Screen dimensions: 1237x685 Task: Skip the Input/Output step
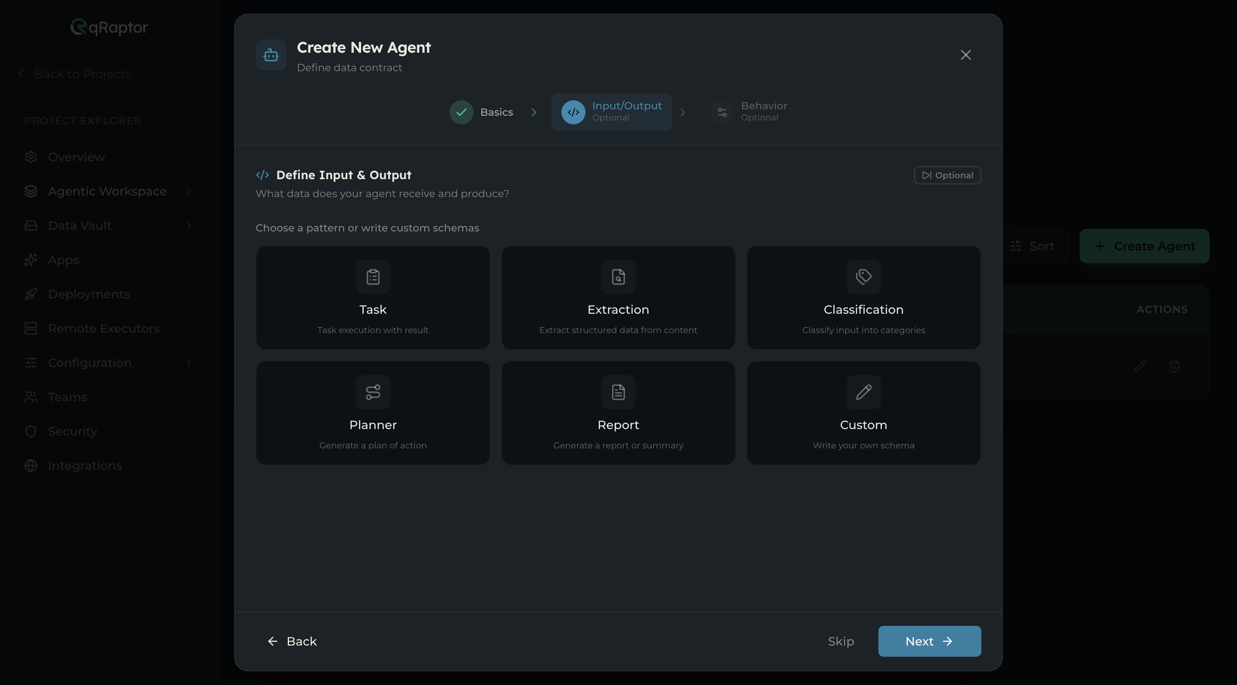point(841,641)
